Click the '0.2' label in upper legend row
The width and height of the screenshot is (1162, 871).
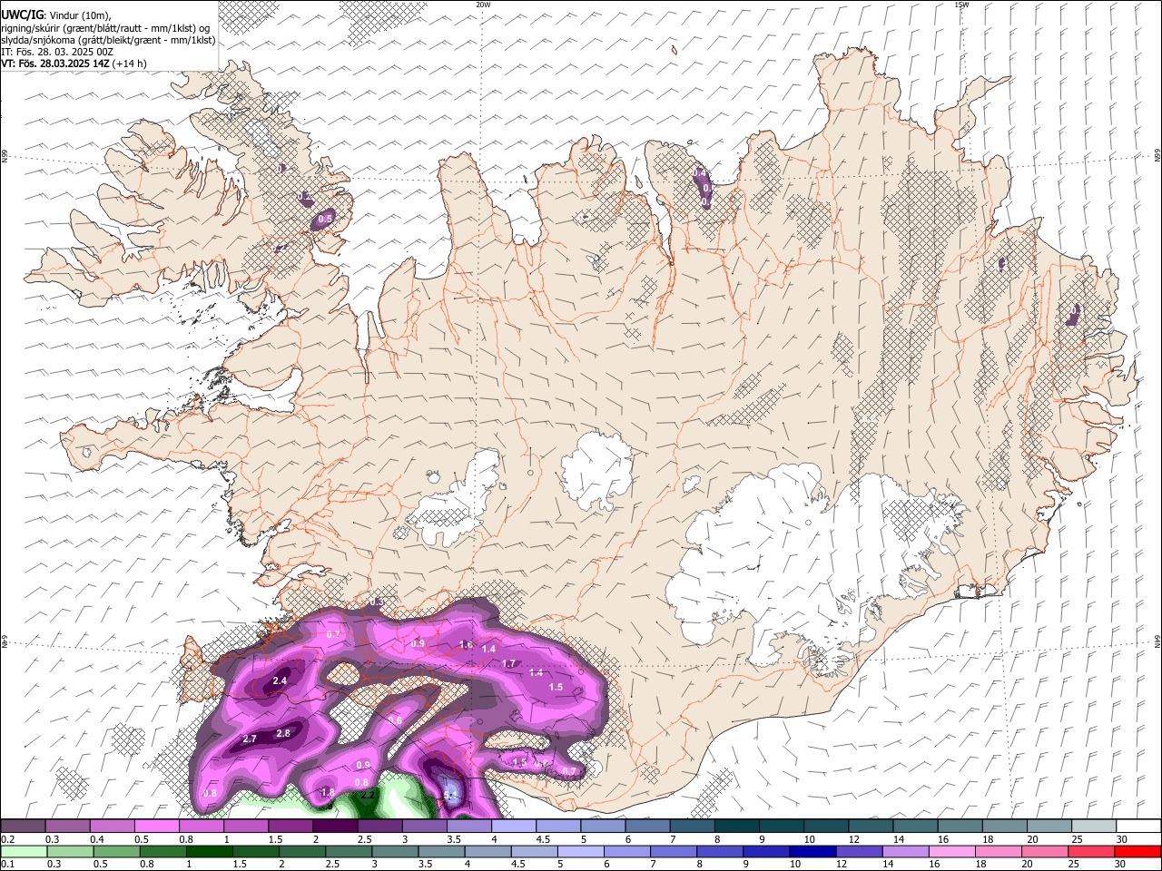[7, 839]
